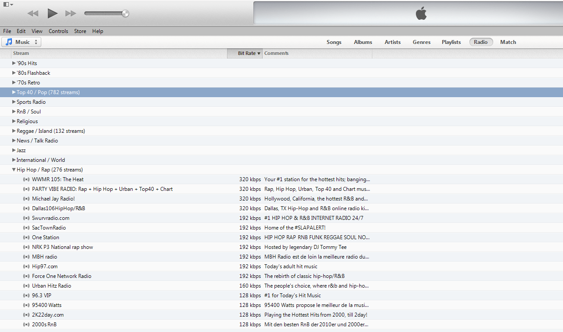Viewport: 563px width, 332px height.
Task: Click the Play button
Action: tap(53, 13)
